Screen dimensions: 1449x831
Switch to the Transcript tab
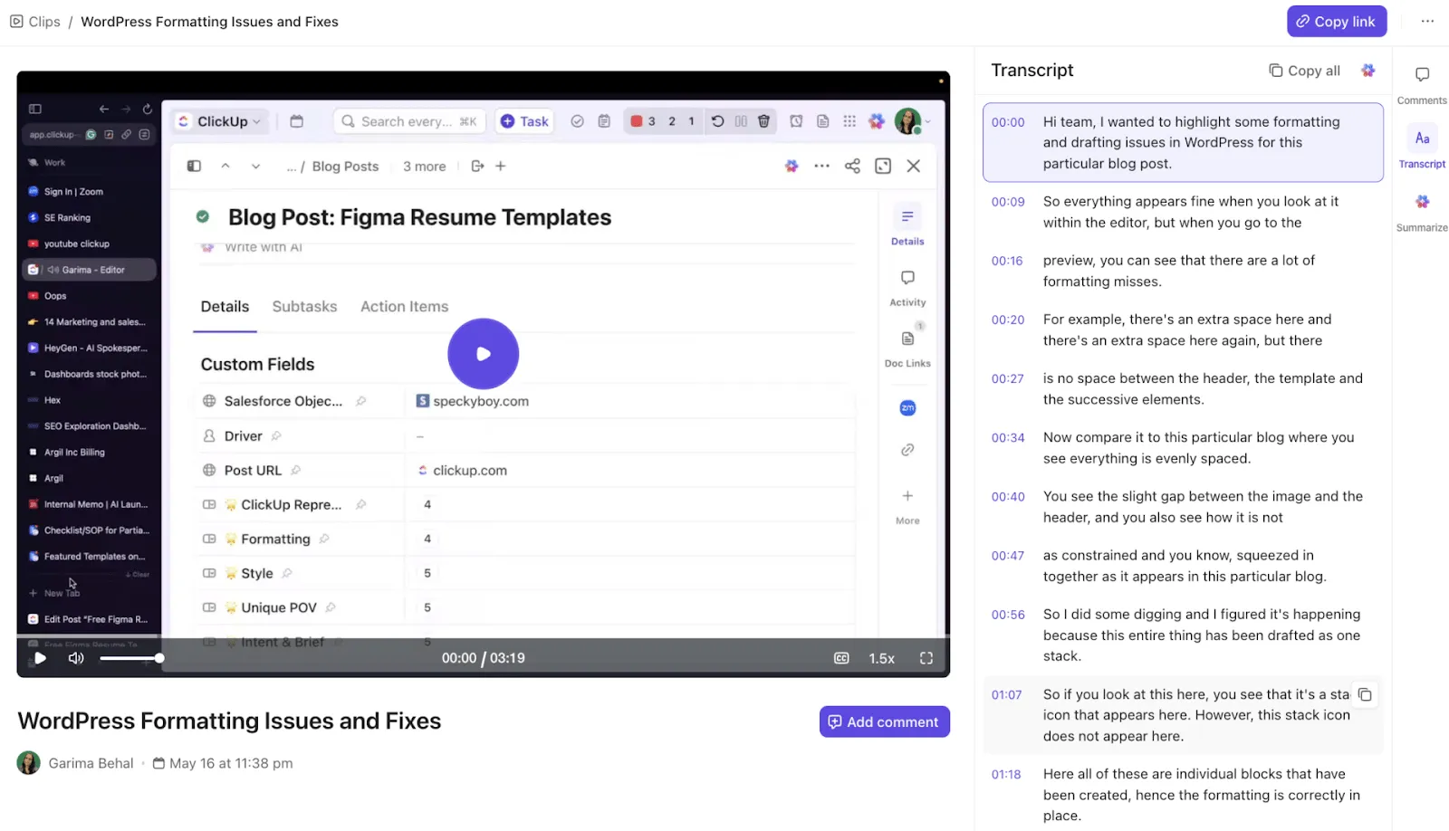1422,148
